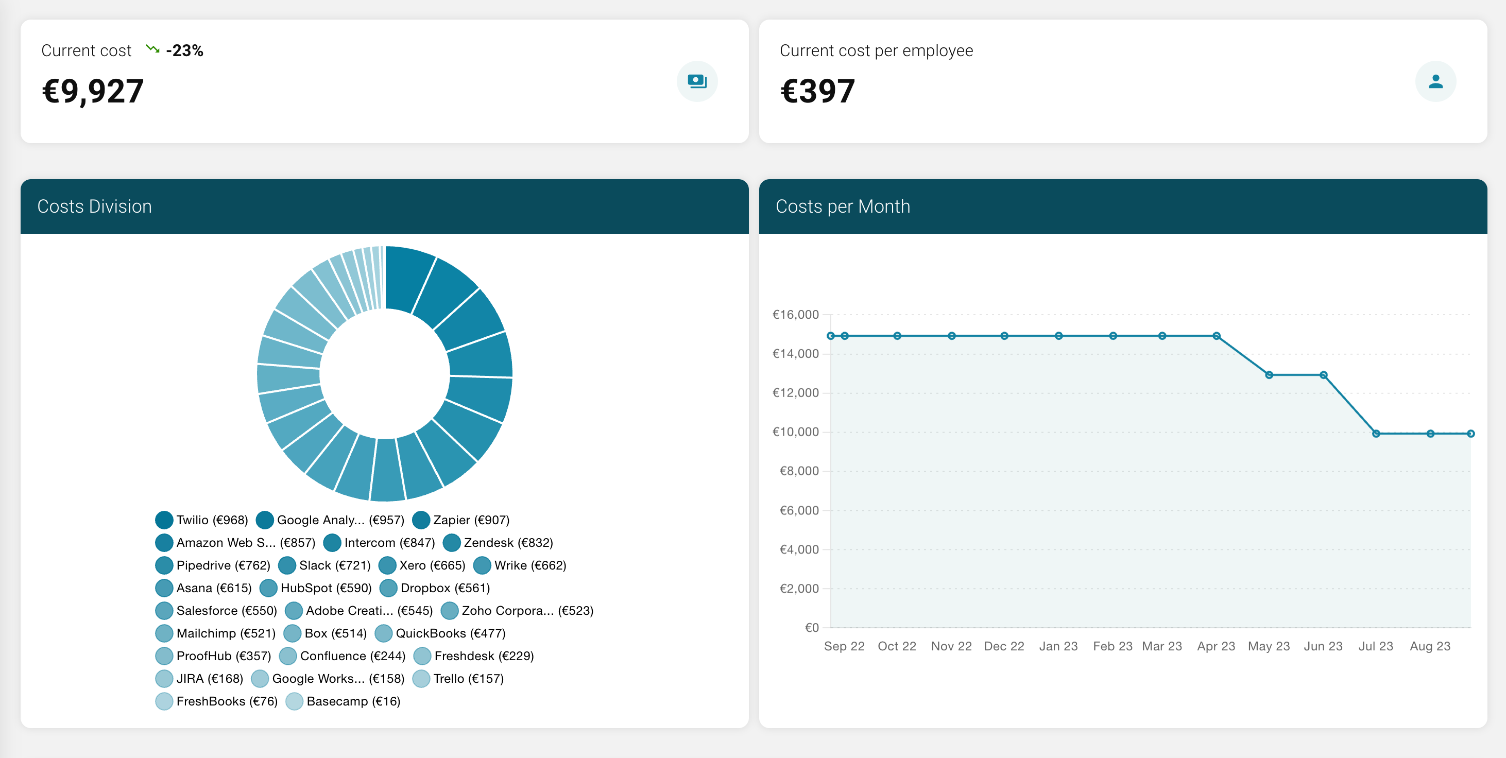Click the Apr 23 data point on chart

click(x=1216, y=336)
